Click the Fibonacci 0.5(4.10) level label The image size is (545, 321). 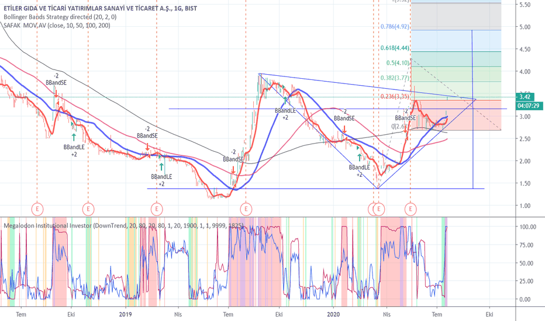point(398,63)
